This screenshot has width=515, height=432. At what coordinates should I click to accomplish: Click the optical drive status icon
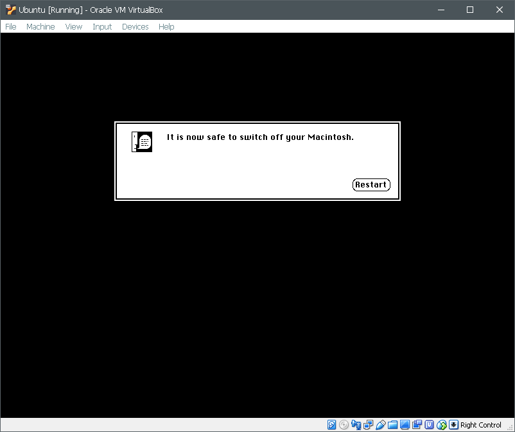[344, 425]
